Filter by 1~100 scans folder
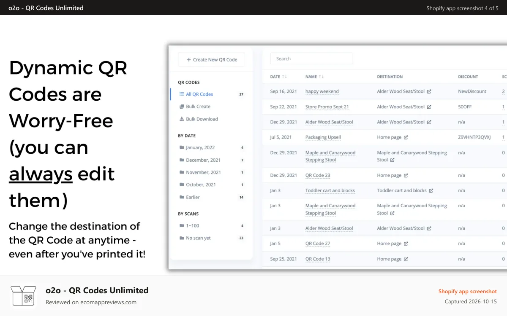Image resolution: width=507 pixels, height=316 pixels. point(193,226)
